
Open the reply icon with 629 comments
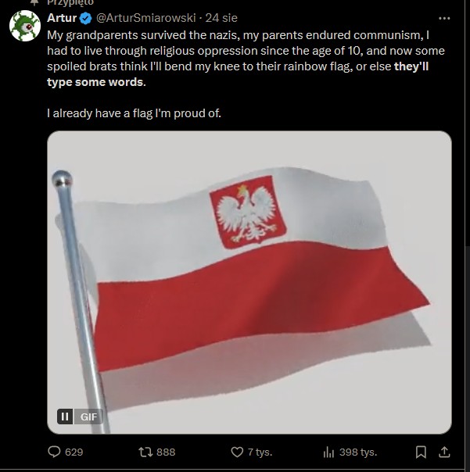(54, 452)
